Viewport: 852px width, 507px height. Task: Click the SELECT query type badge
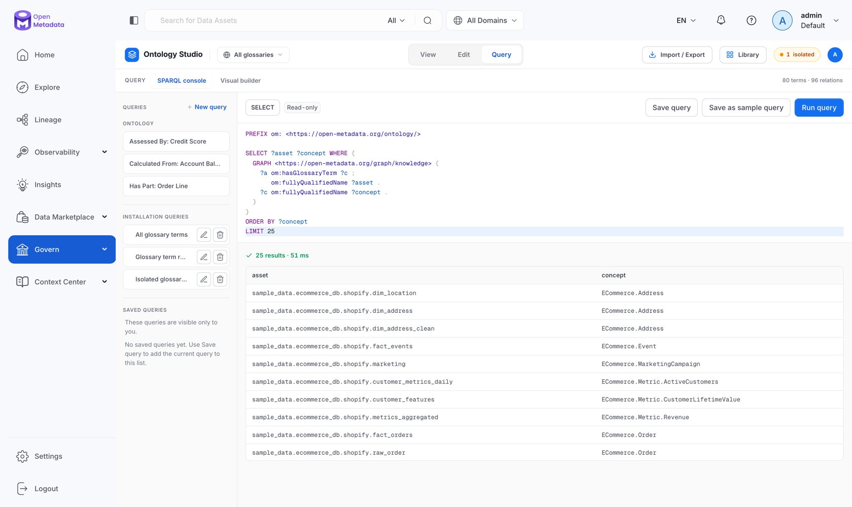pos(263,107)
